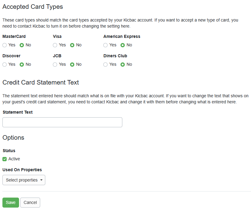Select Yes to accept MasterCard
The image size is (251, 210).
pos(5,45)
